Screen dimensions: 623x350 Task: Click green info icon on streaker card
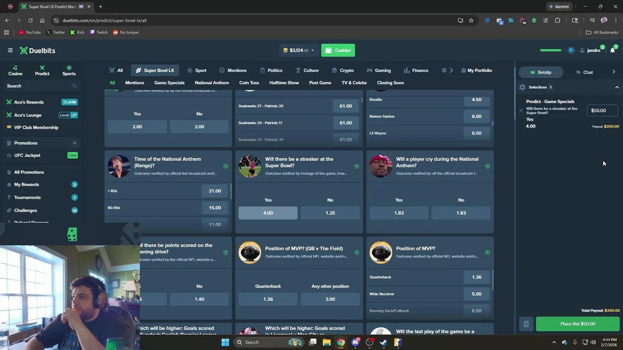tap(357, 166)
